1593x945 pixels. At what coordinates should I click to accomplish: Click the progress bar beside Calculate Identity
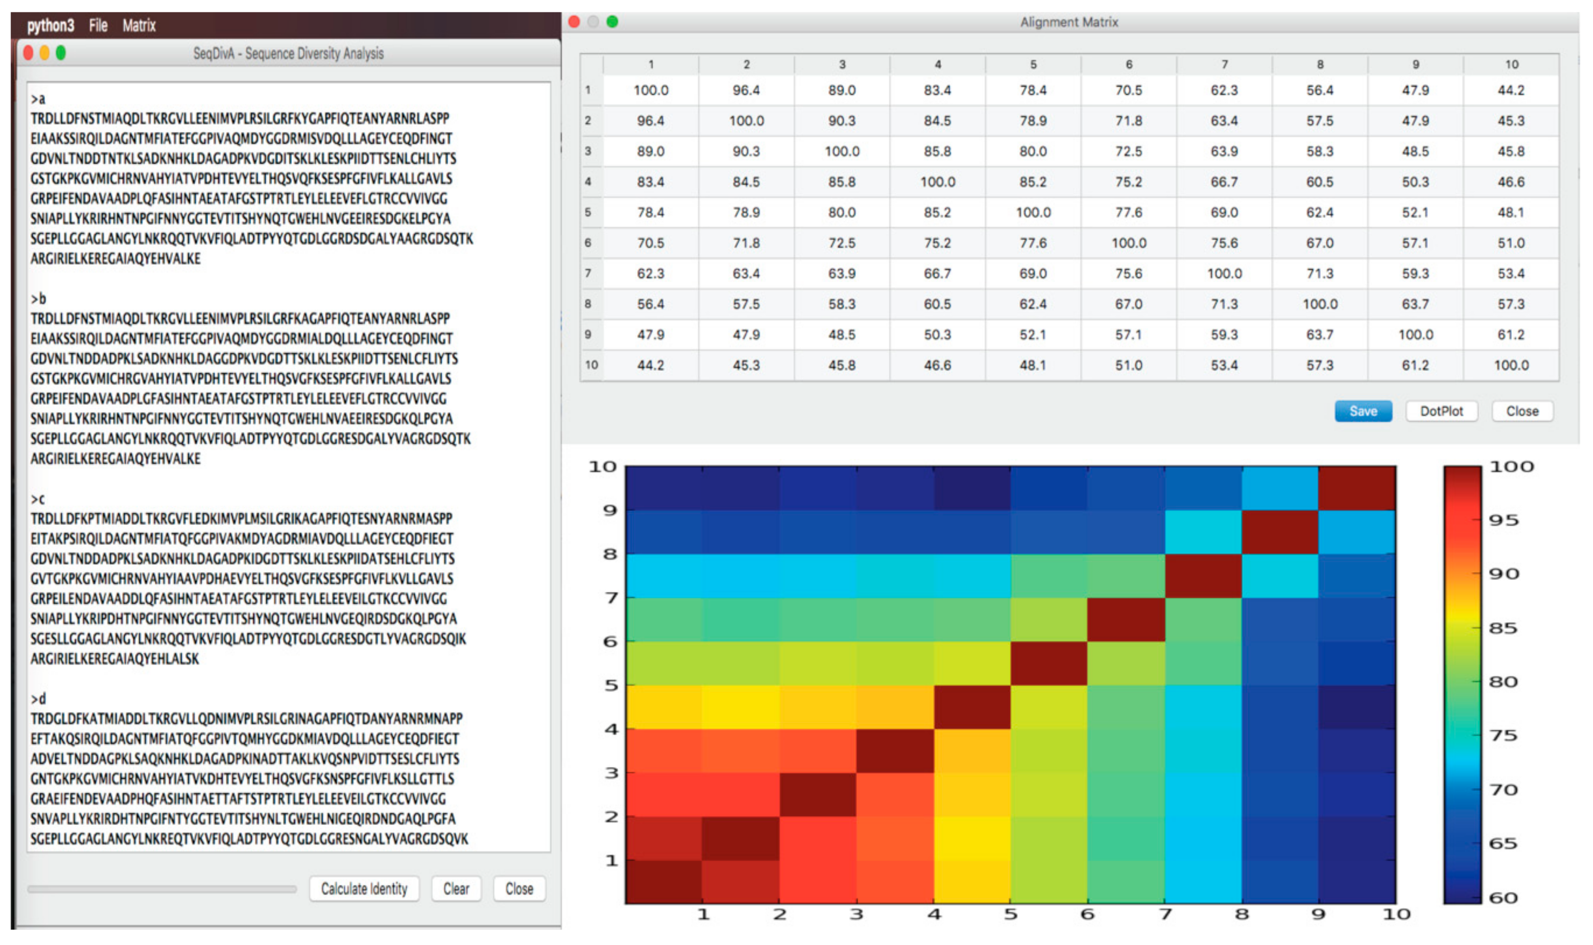click(162, 889)
